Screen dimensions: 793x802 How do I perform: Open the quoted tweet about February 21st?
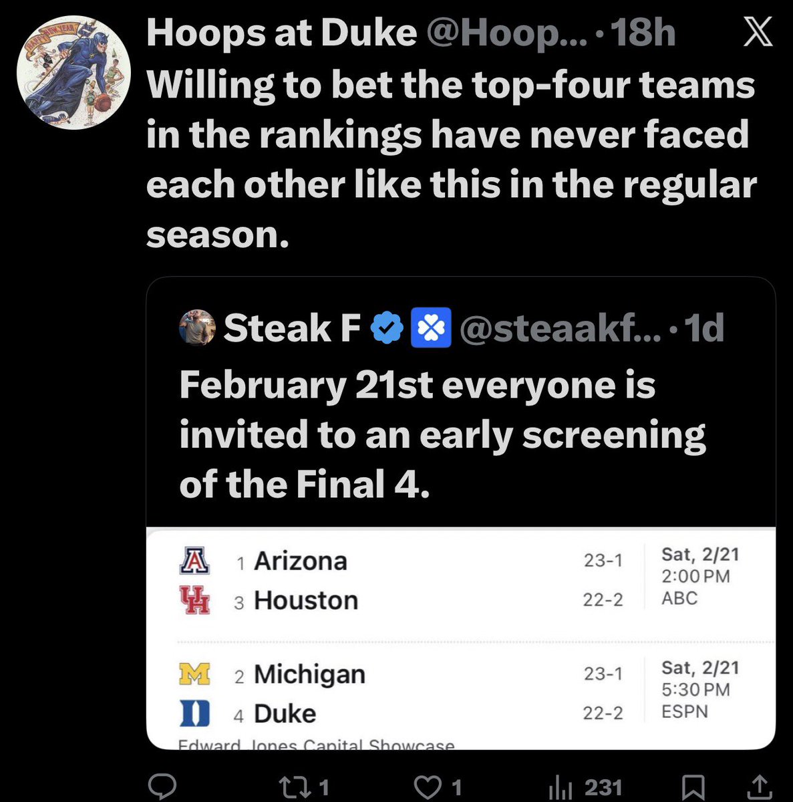460,513
